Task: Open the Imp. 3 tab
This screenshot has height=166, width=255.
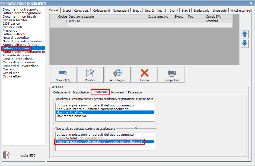Action: (161, 11)
